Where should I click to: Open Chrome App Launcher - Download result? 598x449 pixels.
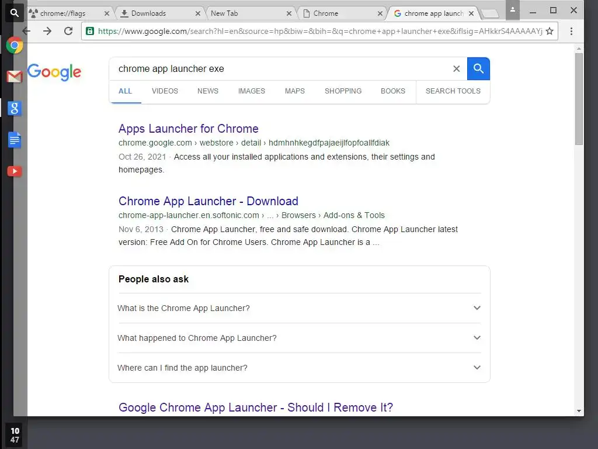click(208, 201)
